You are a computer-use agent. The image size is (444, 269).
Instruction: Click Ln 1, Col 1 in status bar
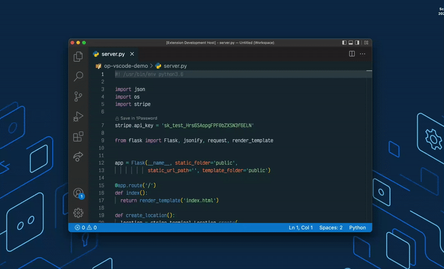301,228
